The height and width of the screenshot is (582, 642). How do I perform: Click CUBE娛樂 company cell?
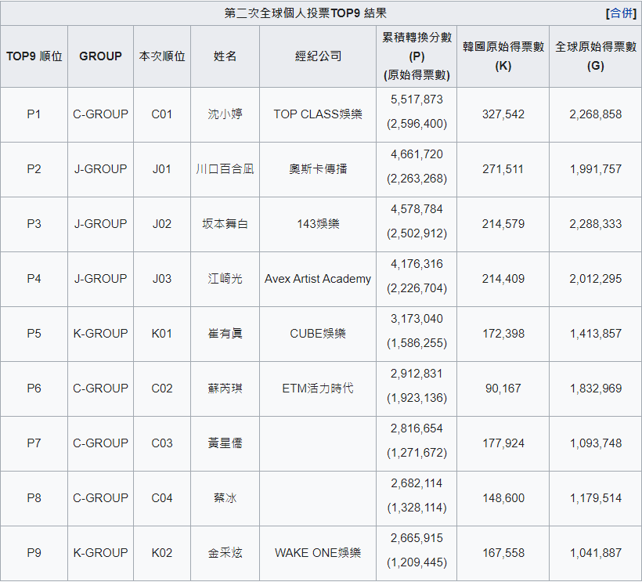pos(318,334)
